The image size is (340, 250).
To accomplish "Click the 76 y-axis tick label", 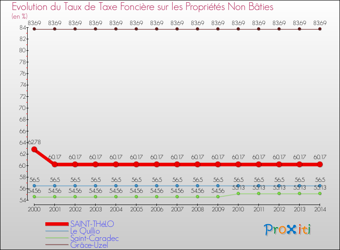I will point(23,74).
